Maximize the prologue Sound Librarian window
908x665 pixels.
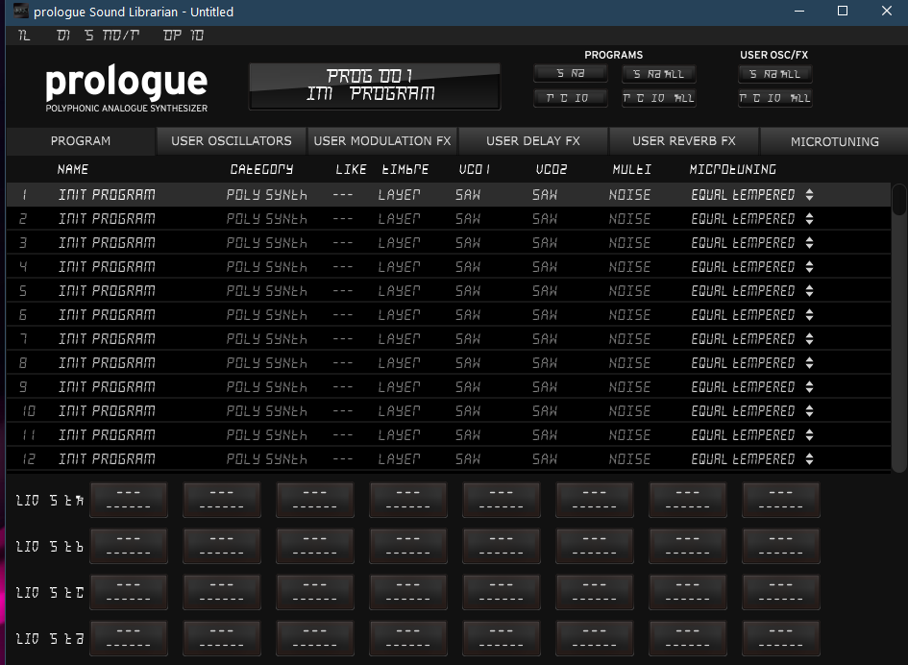(x=843, y=11)
